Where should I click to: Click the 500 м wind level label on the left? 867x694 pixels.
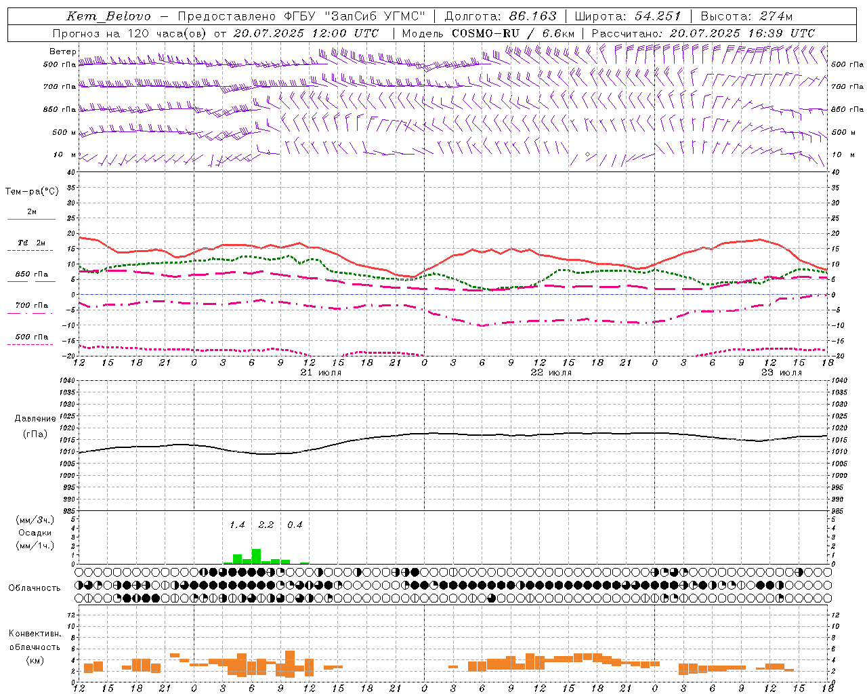click(x=64, y=132)
